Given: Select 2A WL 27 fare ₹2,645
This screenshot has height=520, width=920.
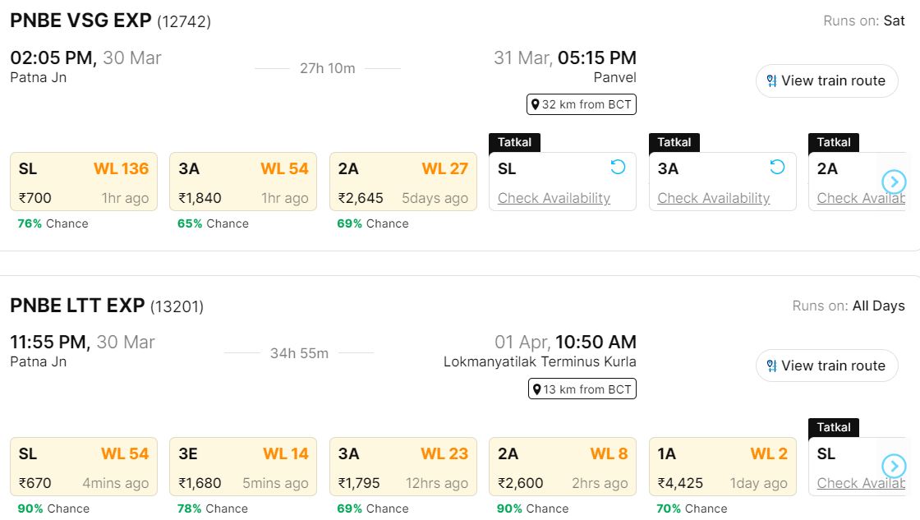Looking at the screenshot, I should [x=402, y=182].
